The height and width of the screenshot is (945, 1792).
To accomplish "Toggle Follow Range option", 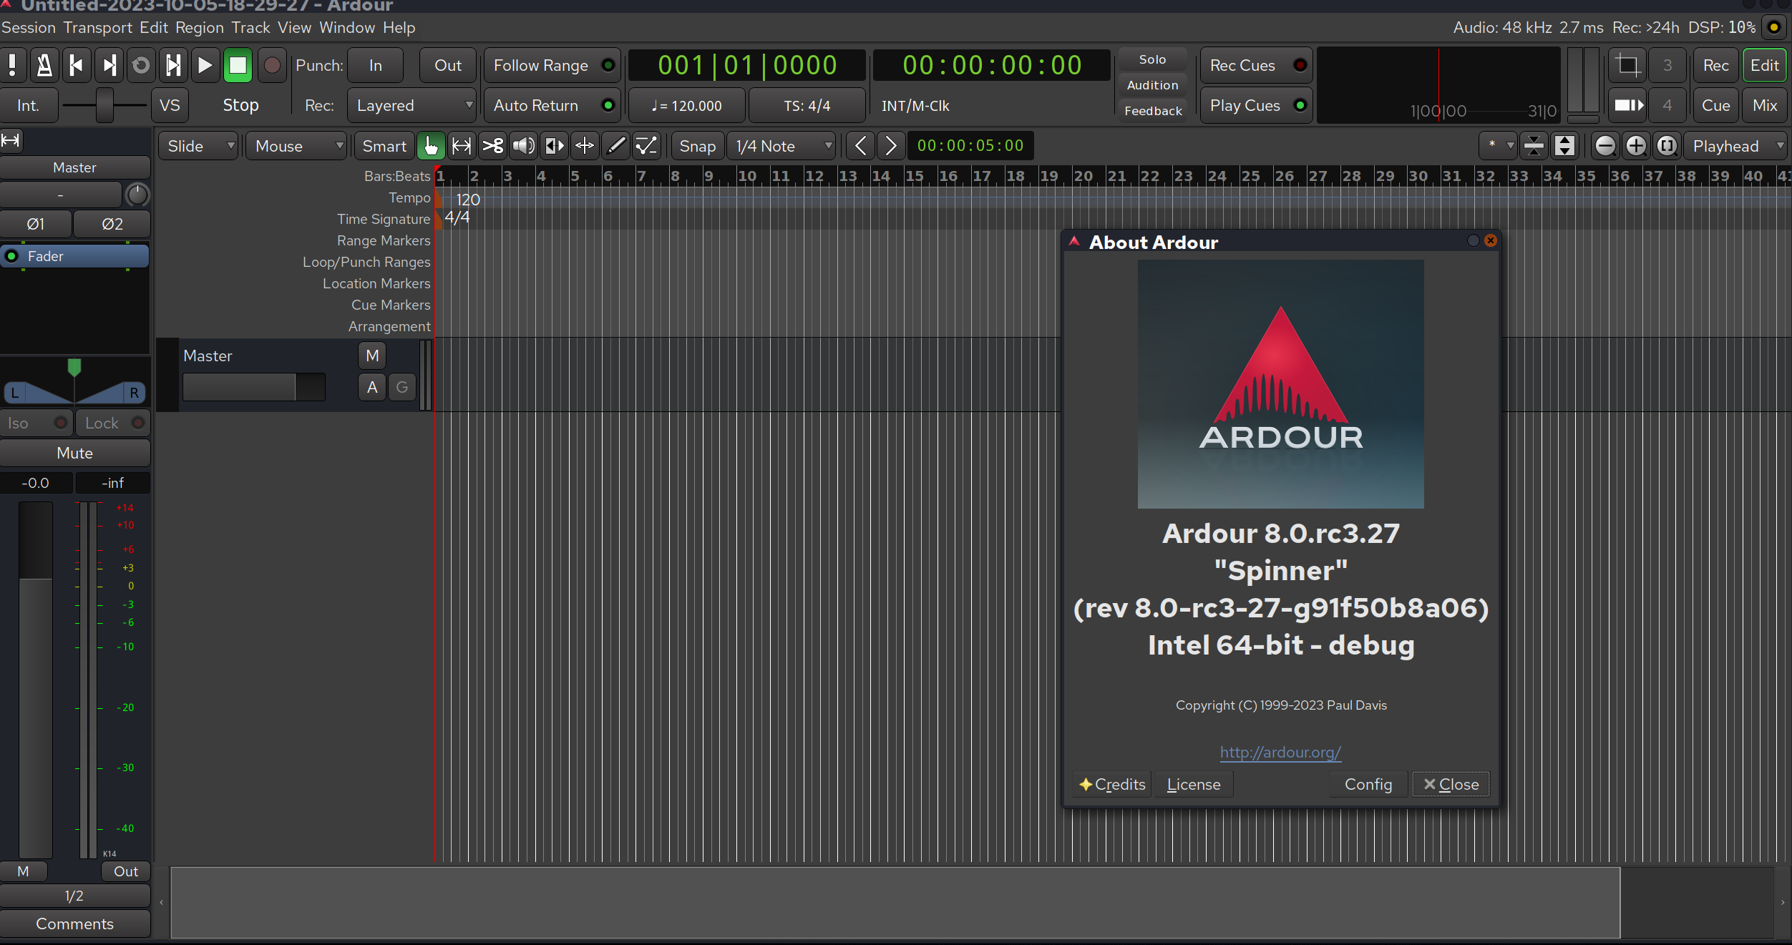I will point(552,66).
